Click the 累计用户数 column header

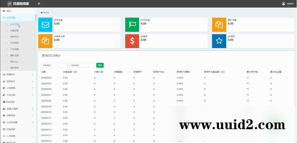pos(252,72)
